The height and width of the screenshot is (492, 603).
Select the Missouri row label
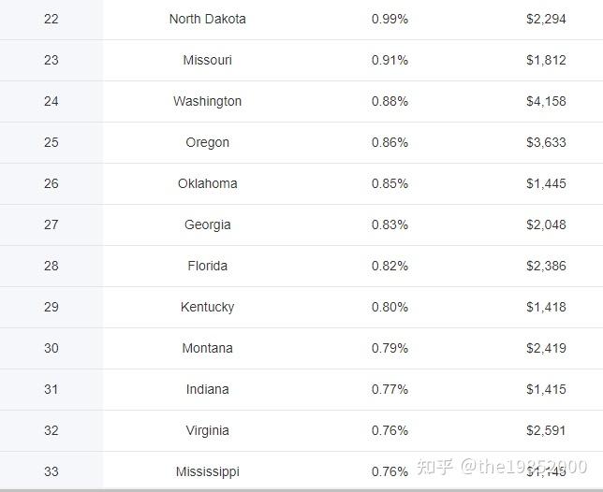coord(208,60)
